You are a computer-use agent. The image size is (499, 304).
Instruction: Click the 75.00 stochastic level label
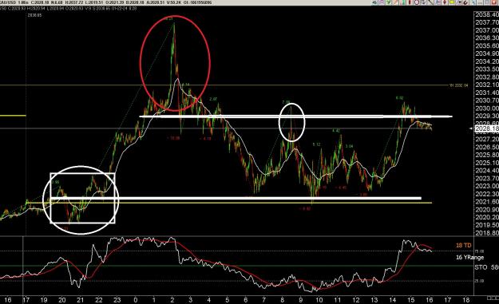click(479, 251)
